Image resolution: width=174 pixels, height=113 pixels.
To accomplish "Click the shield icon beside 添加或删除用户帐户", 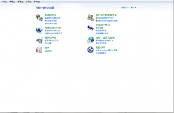I will click(97, 18).
